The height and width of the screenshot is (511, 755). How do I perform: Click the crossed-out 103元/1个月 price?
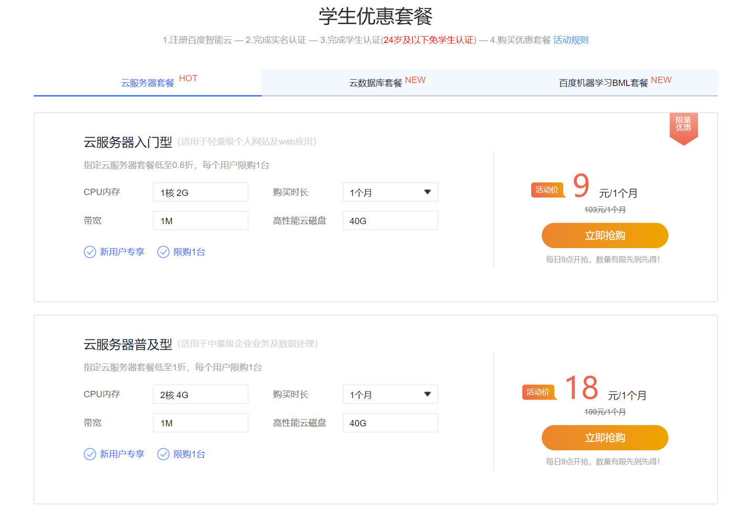click(x=605, y=210)
